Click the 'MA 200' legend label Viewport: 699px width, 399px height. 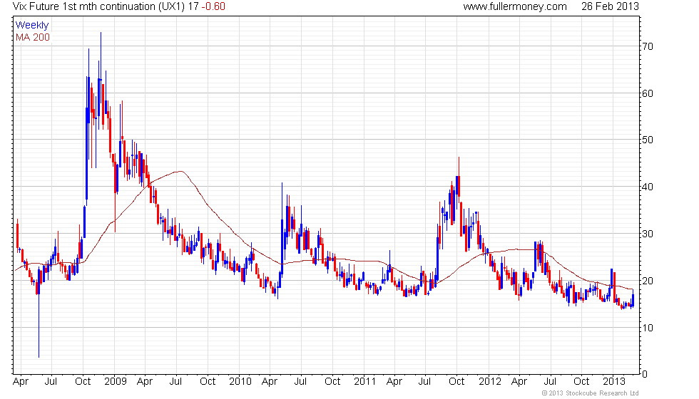(33, 37)
